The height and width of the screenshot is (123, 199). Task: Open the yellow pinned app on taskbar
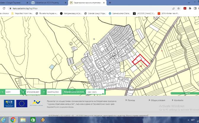coord(43,120)
